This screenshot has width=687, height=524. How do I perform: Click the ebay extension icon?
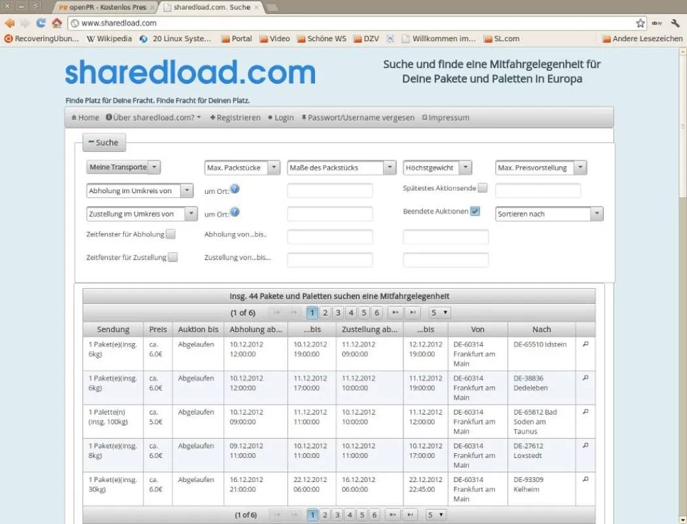pos(657,23)
